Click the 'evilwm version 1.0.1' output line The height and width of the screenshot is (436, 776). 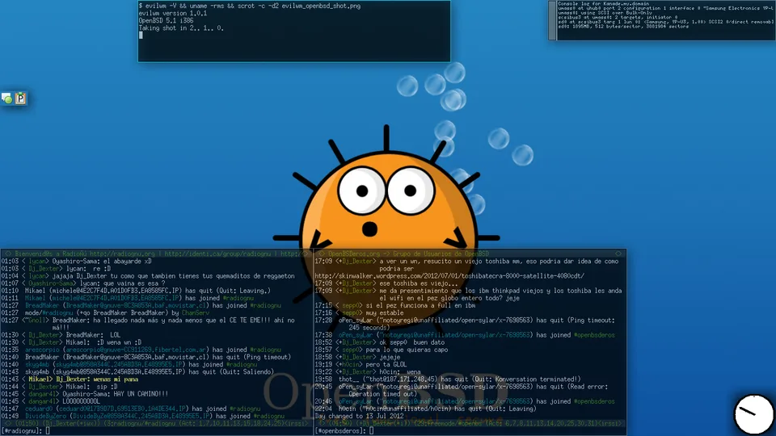[173, 14]
